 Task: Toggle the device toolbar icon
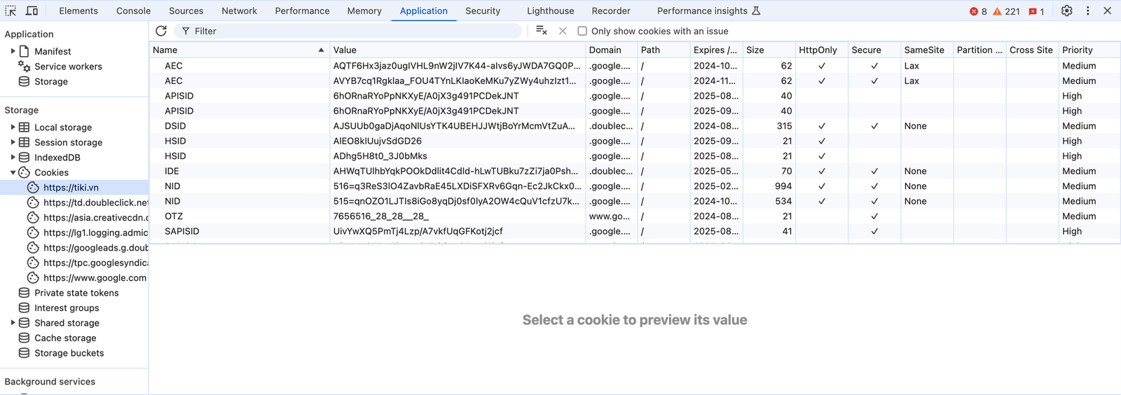point(32,11)
